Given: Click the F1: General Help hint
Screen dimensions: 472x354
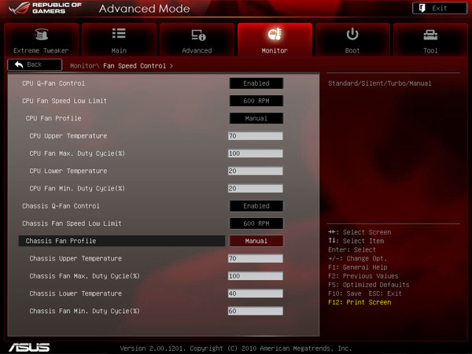Looking at the screenshot, I should [x=358, y=267].
